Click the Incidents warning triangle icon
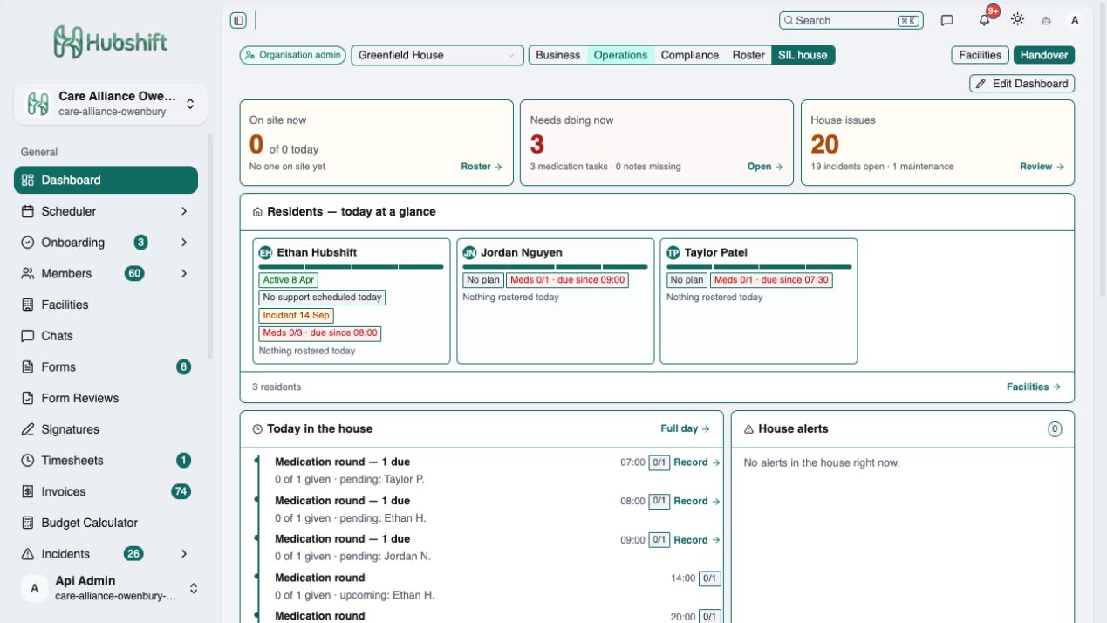 pyautogui.click(x=27, y=554)
